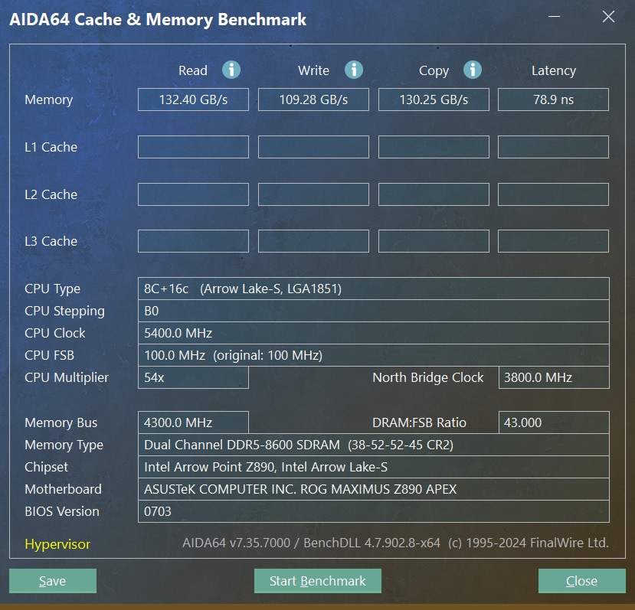
Task: Click the yellow Hypervisor label
Action: click(x=57, y=544)
